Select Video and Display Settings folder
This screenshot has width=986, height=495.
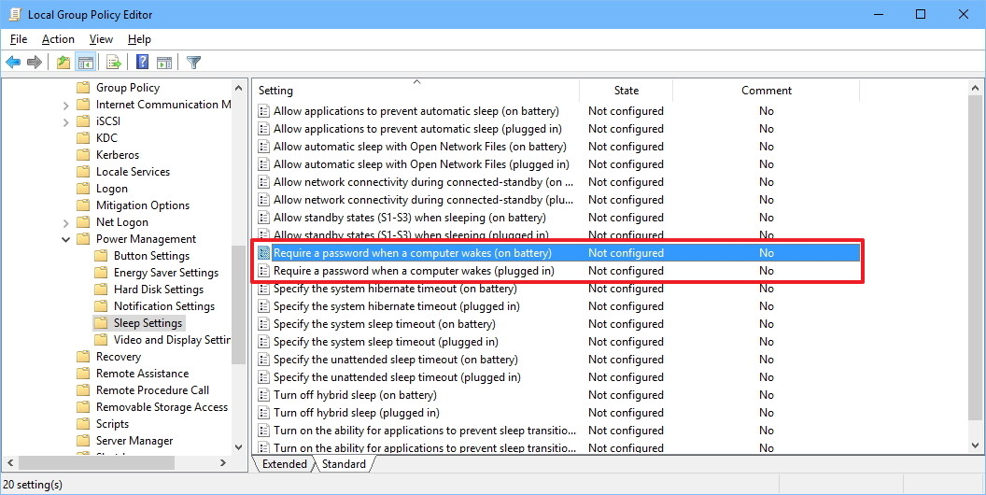(172, 340)
